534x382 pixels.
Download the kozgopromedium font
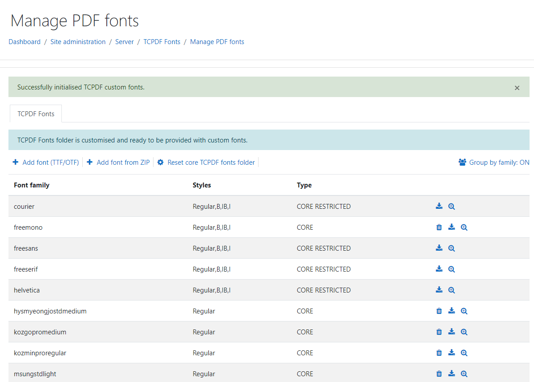[452, 332]
